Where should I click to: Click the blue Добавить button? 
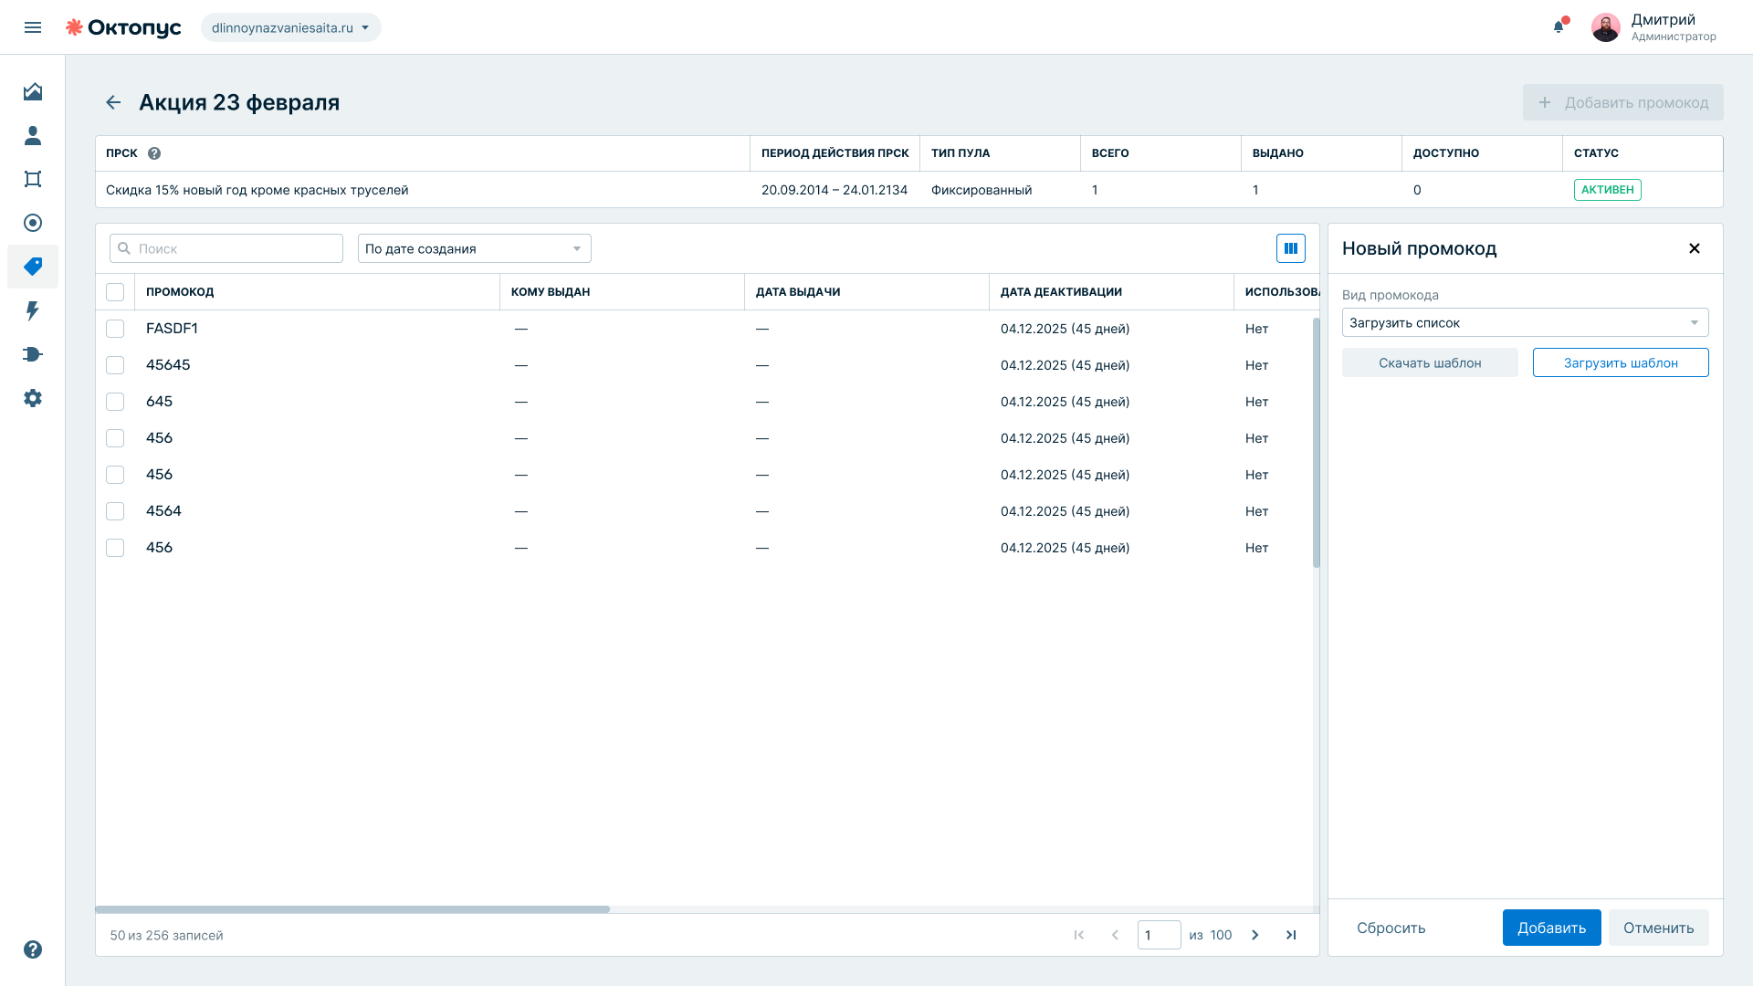coord(1552,928)
